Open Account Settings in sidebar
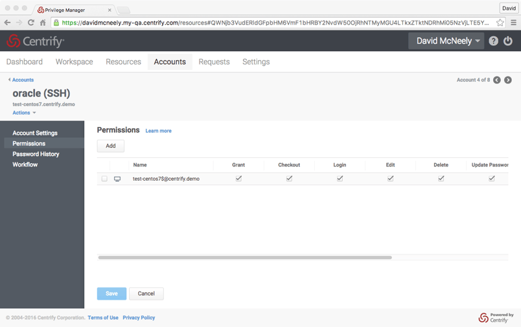 35,133
